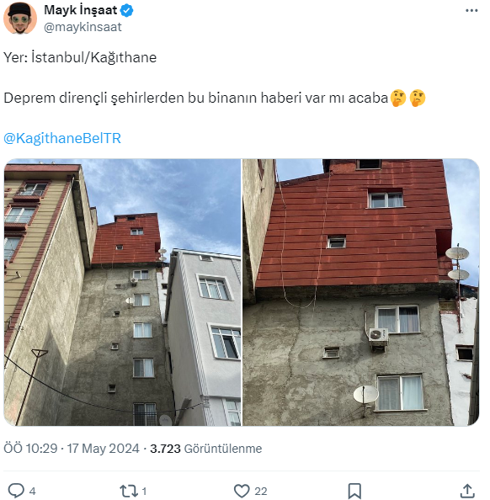Open the @KagithaneBelTR mention link
490x500 pixels.
pos(62,138)
